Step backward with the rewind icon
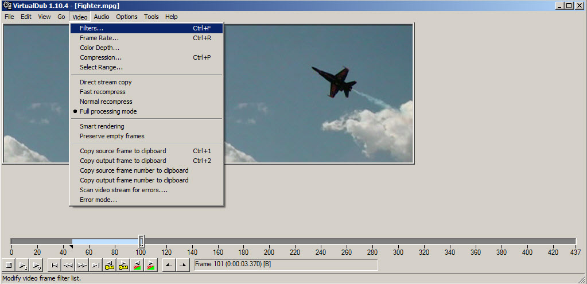This screenshot has height=284, width=587. pos(68,265)
